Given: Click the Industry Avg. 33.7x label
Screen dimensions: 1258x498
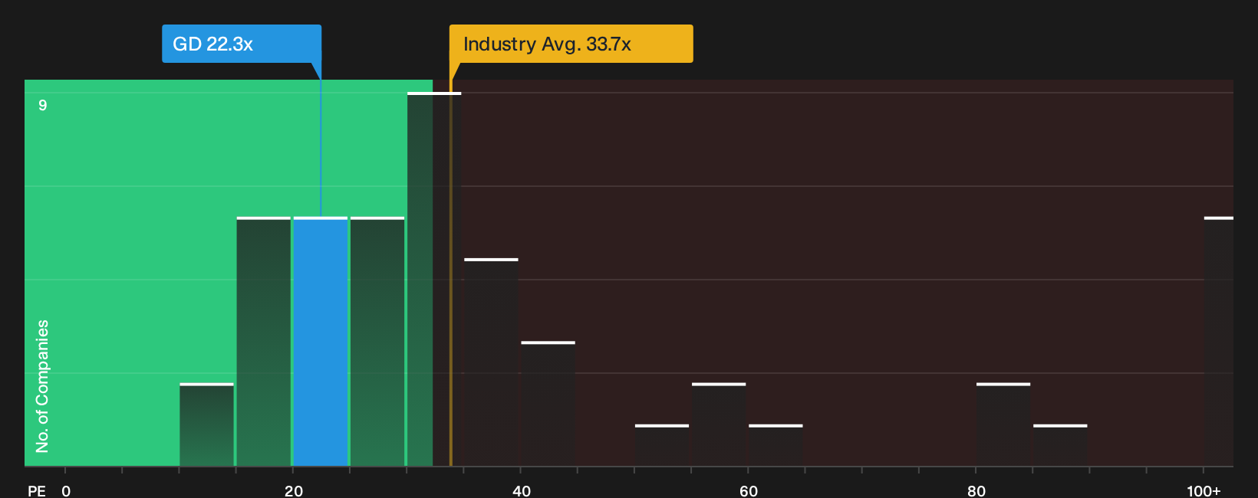Looking at the screenshot, I should [x=571, y=44].
